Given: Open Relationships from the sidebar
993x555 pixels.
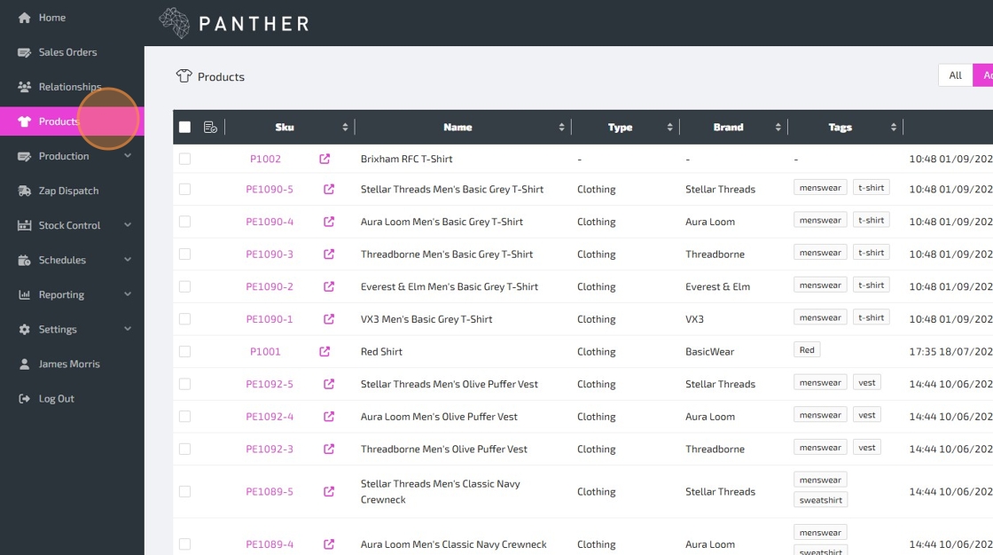Looking at the screenshot, I should 70,87.
